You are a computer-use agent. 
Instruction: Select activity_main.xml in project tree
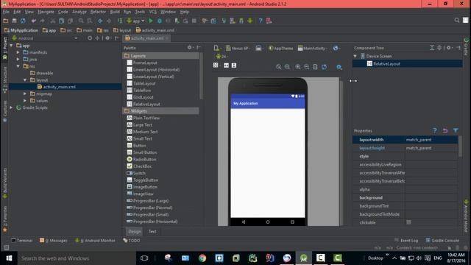[x=59, y=87]
